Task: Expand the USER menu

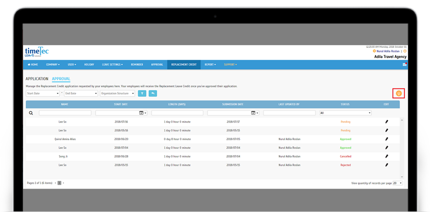Action: coord(72,64)
